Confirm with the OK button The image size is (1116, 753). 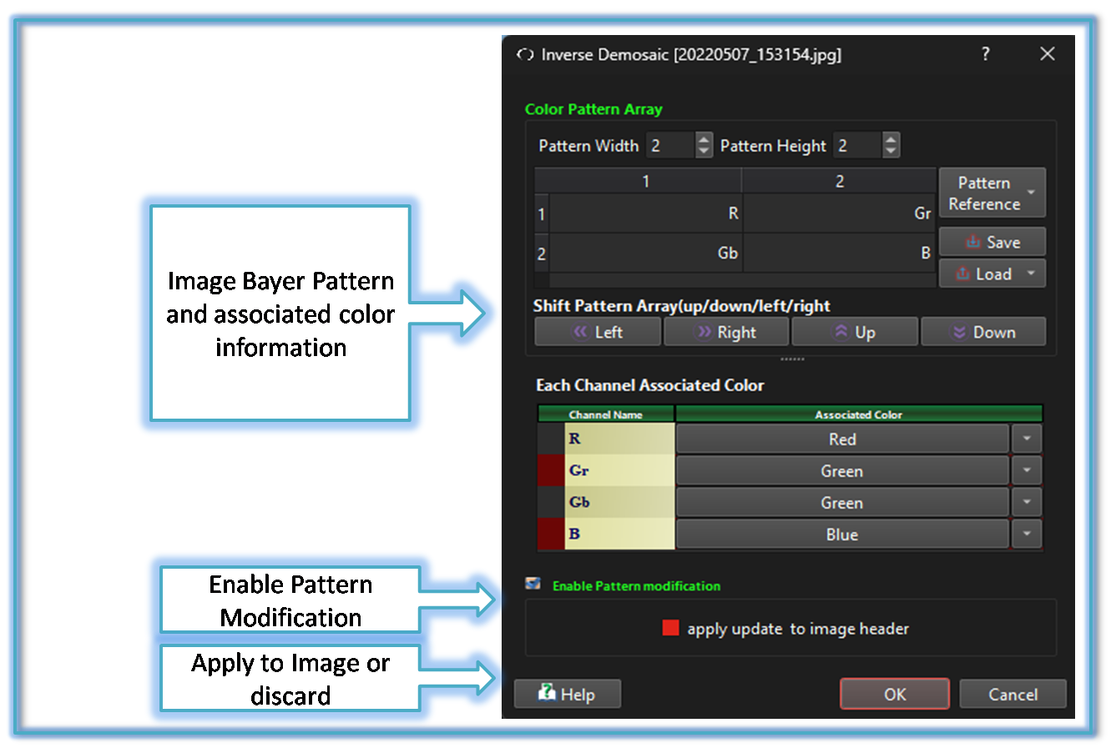895,694
